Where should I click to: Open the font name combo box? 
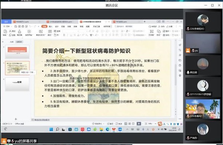click(x=71, y=31)
